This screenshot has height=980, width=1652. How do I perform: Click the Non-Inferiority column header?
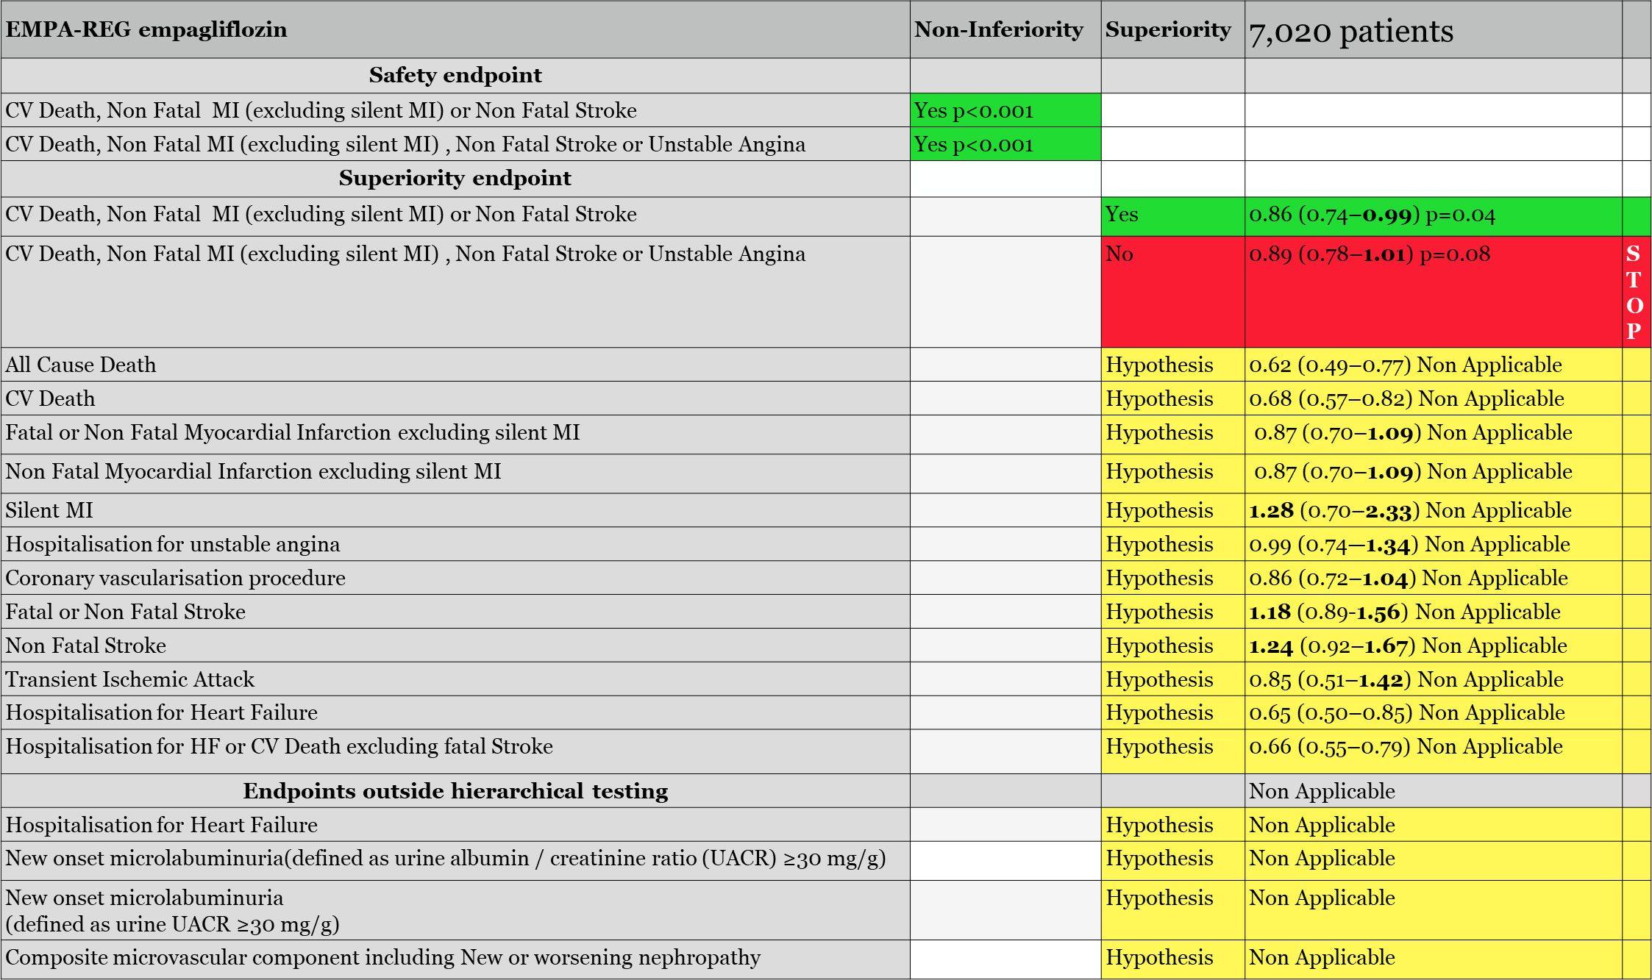[1005, 29]
